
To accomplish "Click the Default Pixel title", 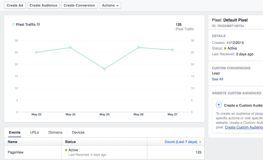I will [x=235, y=20].
